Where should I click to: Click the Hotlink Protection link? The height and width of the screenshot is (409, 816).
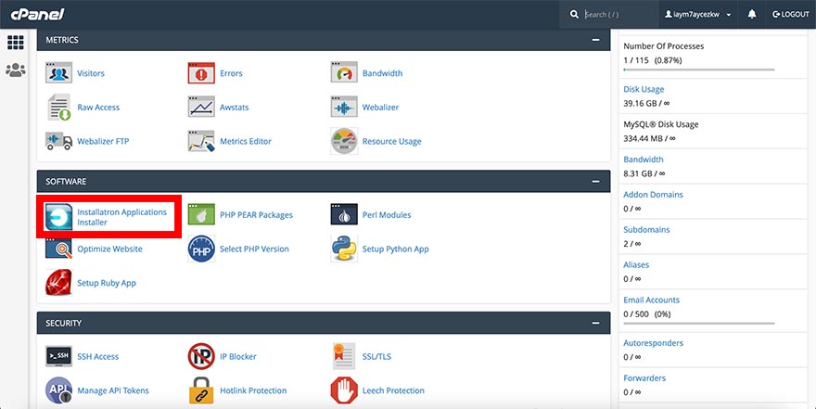click(x=253, y=390)
